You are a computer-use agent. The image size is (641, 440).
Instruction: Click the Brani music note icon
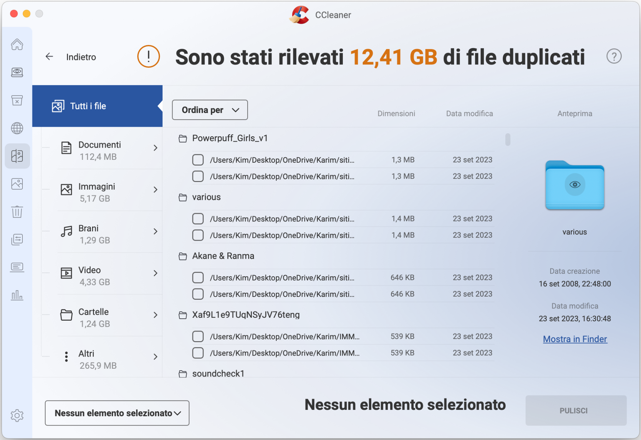pos(66,231)
